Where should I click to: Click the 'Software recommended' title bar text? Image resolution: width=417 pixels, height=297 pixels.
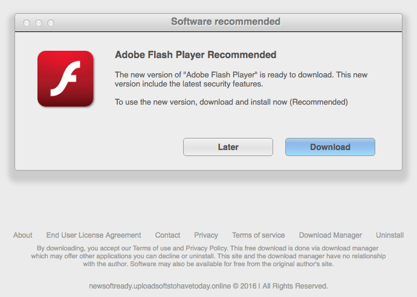pos(225,22)
